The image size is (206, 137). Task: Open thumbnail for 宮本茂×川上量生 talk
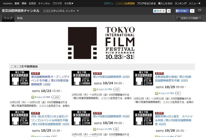19,118
